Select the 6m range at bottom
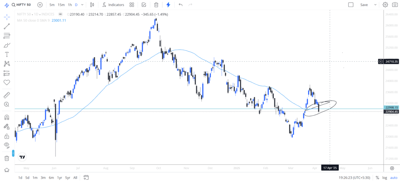The height and width of the screenshot is (182, 400). [x=51, y=178]
